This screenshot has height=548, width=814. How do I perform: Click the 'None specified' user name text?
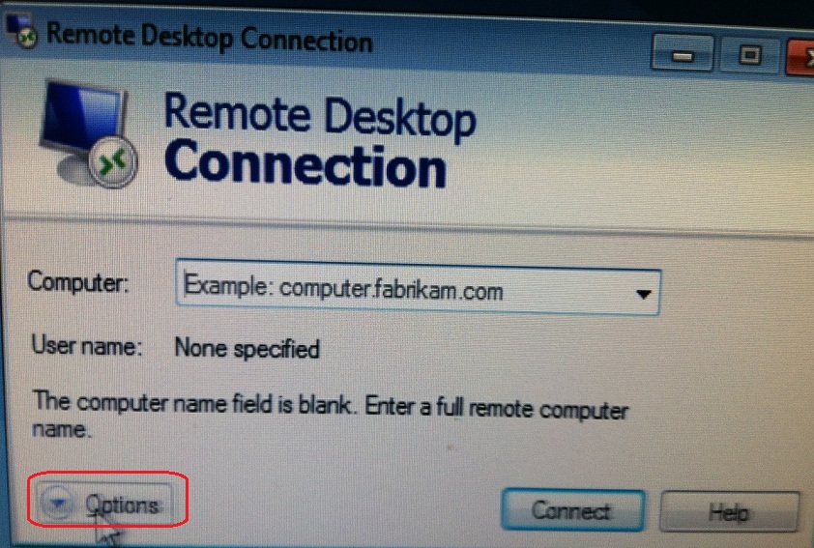(x=247, y=348)
